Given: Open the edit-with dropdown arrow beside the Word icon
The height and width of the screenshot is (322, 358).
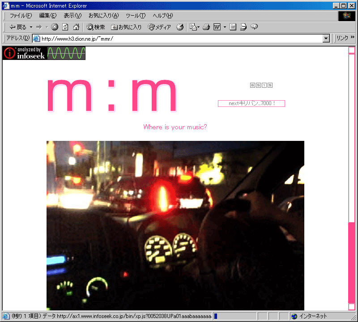Looking at the screenshot, I should [x=225, y=27].
